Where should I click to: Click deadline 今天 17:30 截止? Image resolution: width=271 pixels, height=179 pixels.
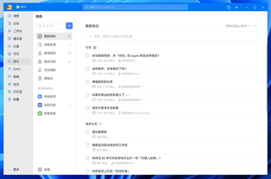103,87
